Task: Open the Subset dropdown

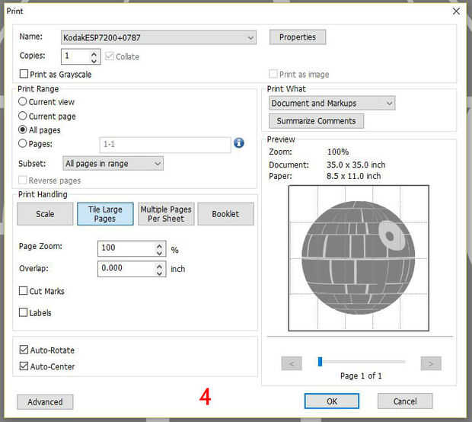Action: pos(113,164)
